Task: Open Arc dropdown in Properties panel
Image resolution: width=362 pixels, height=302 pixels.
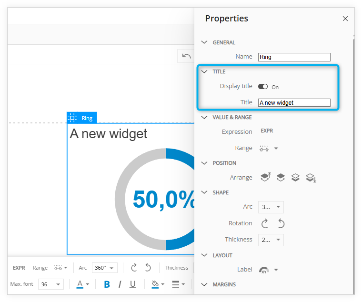Action: (x=271, y=207)
